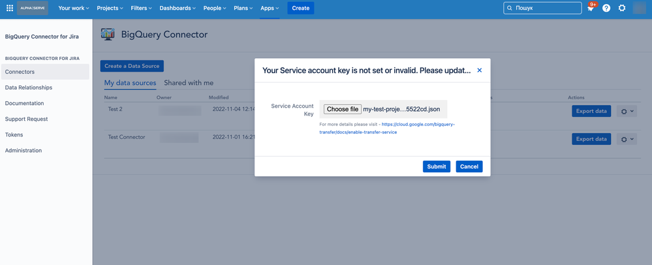This screenshot has height=265, width=652.
Task: Click Export data for Test Connector
Action: pyautogui.click(x=591, y=139)
